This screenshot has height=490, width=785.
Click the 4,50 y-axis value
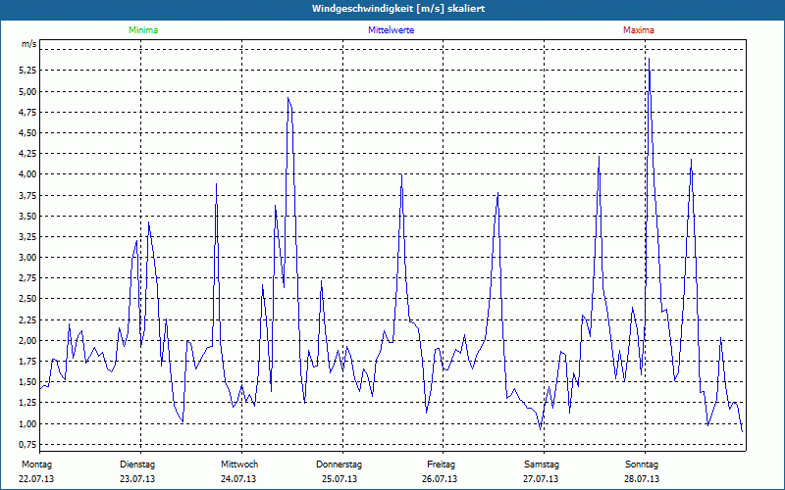click(x=28, y=133)
